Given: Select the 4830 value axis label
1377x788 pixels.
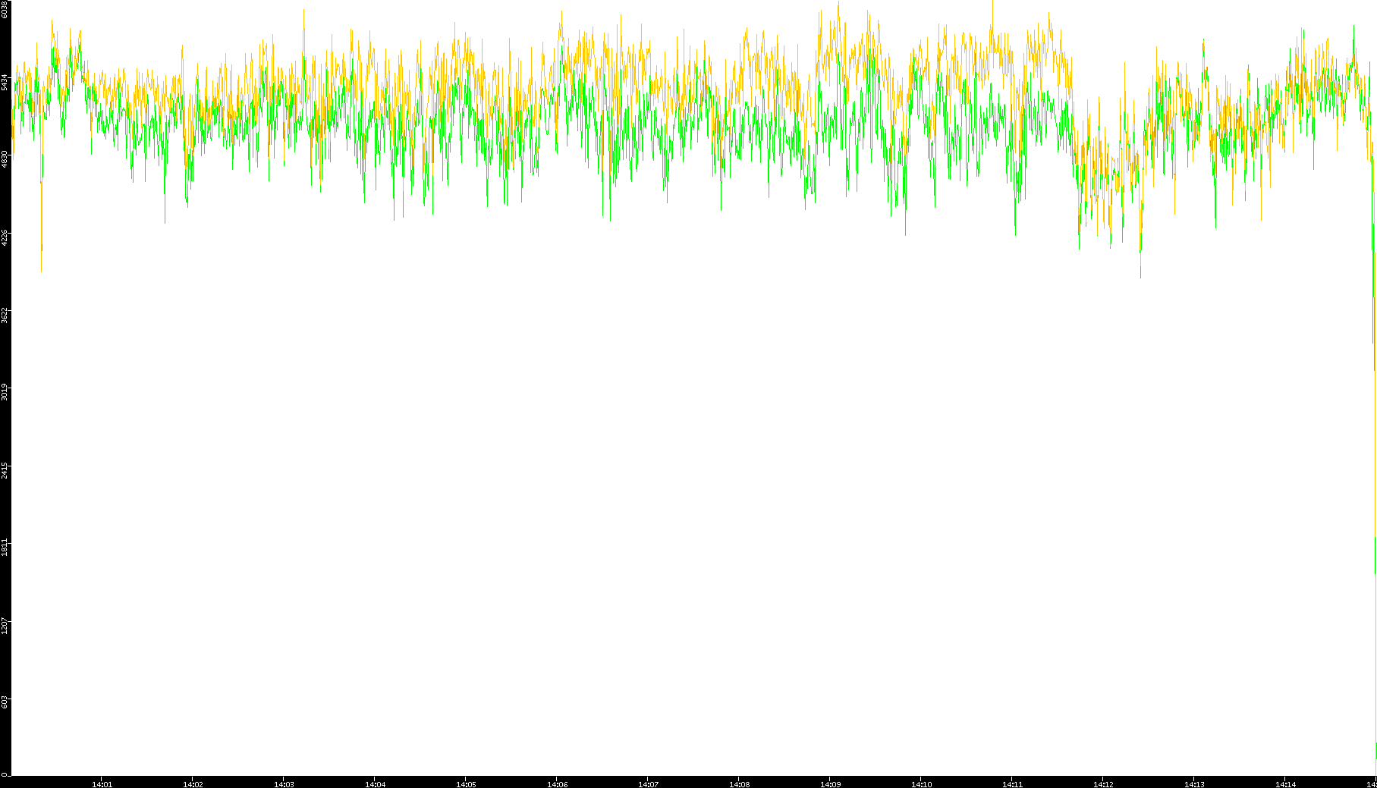Looking at the screenshot, I should (x=5, y=159).
